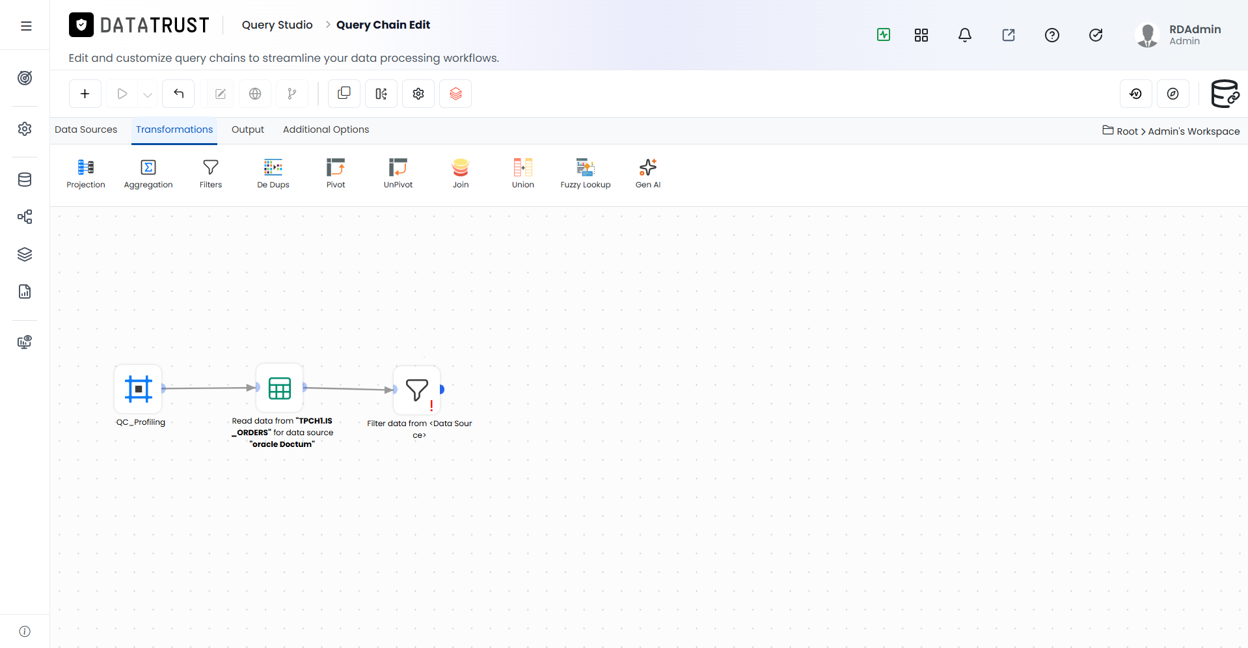Switch to the Output tab
The image size is (1248, 648).
(248, 129)
